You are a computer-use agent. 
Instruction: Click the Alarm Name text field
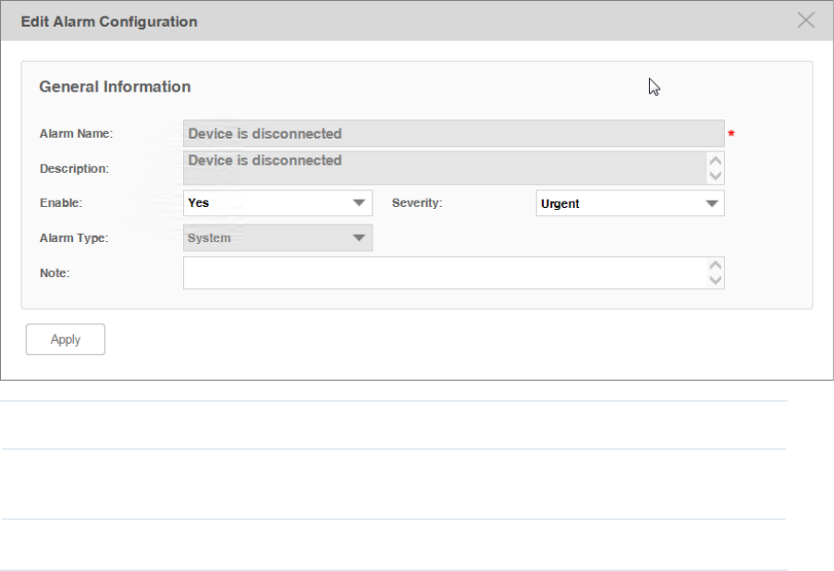pyautogui.click(x=453, y=134)
